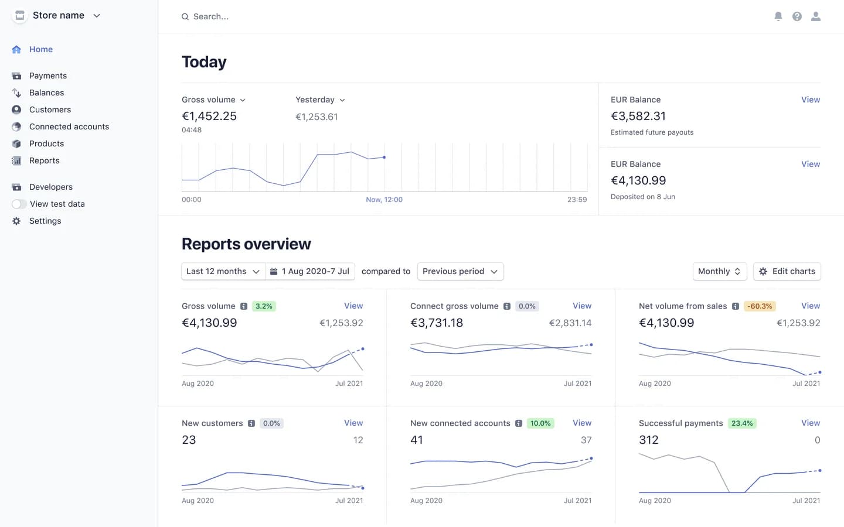Open View link for Connect gross volume
The image size is (844, 527).
582,306
